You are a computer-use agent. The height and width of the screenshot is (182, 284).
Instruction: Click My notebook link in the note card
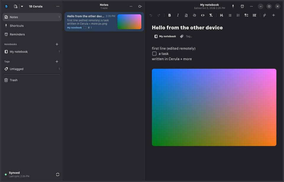point(75,28)
